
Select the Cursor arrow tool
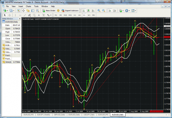click(5, 15)
